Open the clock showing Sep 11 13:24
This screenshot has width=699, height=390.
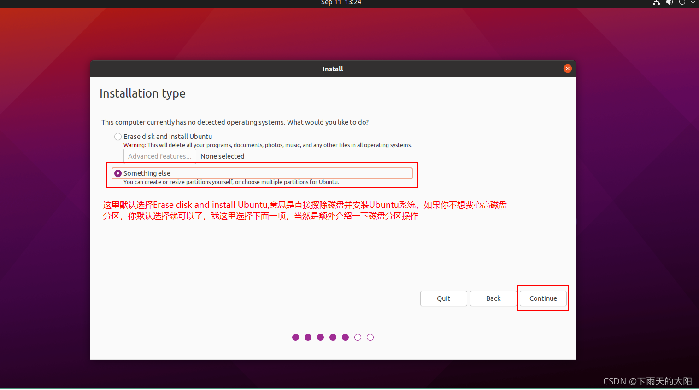[341, 2]
